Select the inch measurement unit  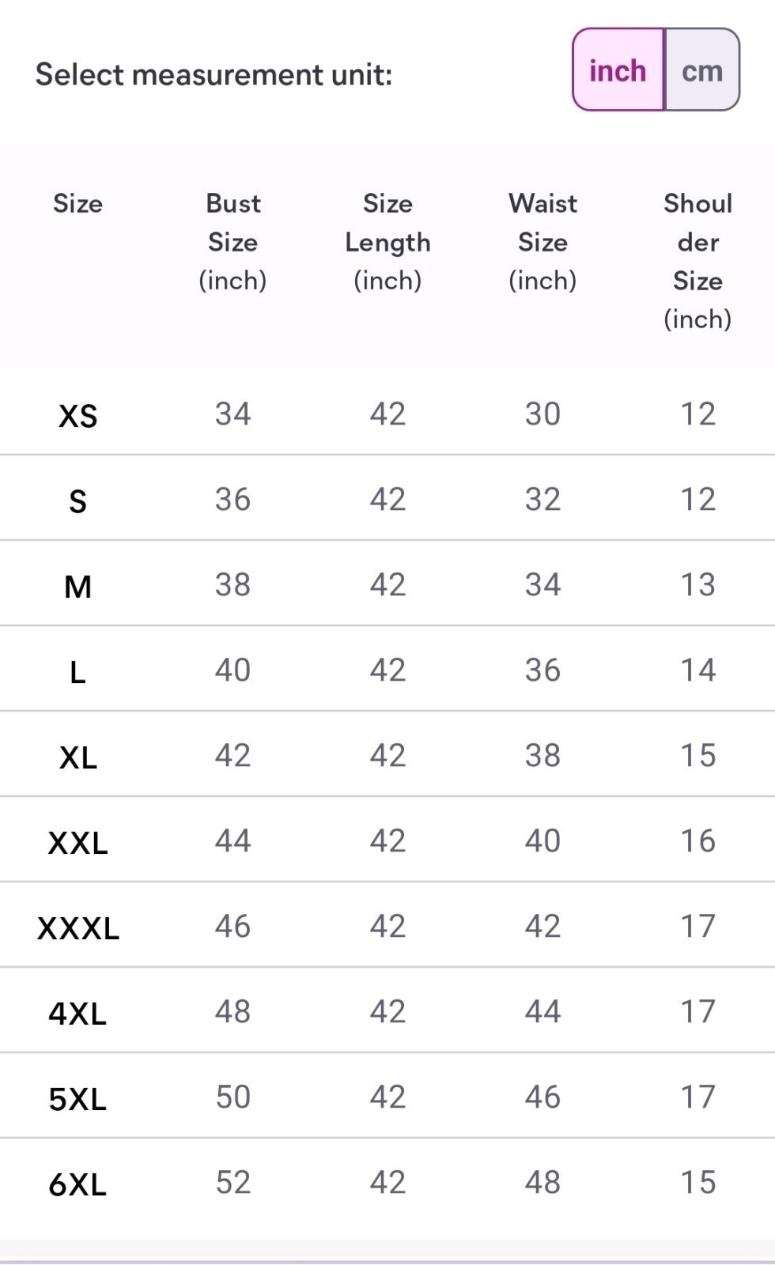click(x=618, y=71)
